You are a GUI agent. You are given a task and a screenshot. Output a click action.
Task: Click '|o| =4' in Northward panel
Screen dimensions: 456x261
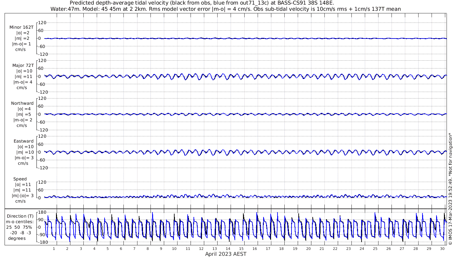click(x=24, y=109)
